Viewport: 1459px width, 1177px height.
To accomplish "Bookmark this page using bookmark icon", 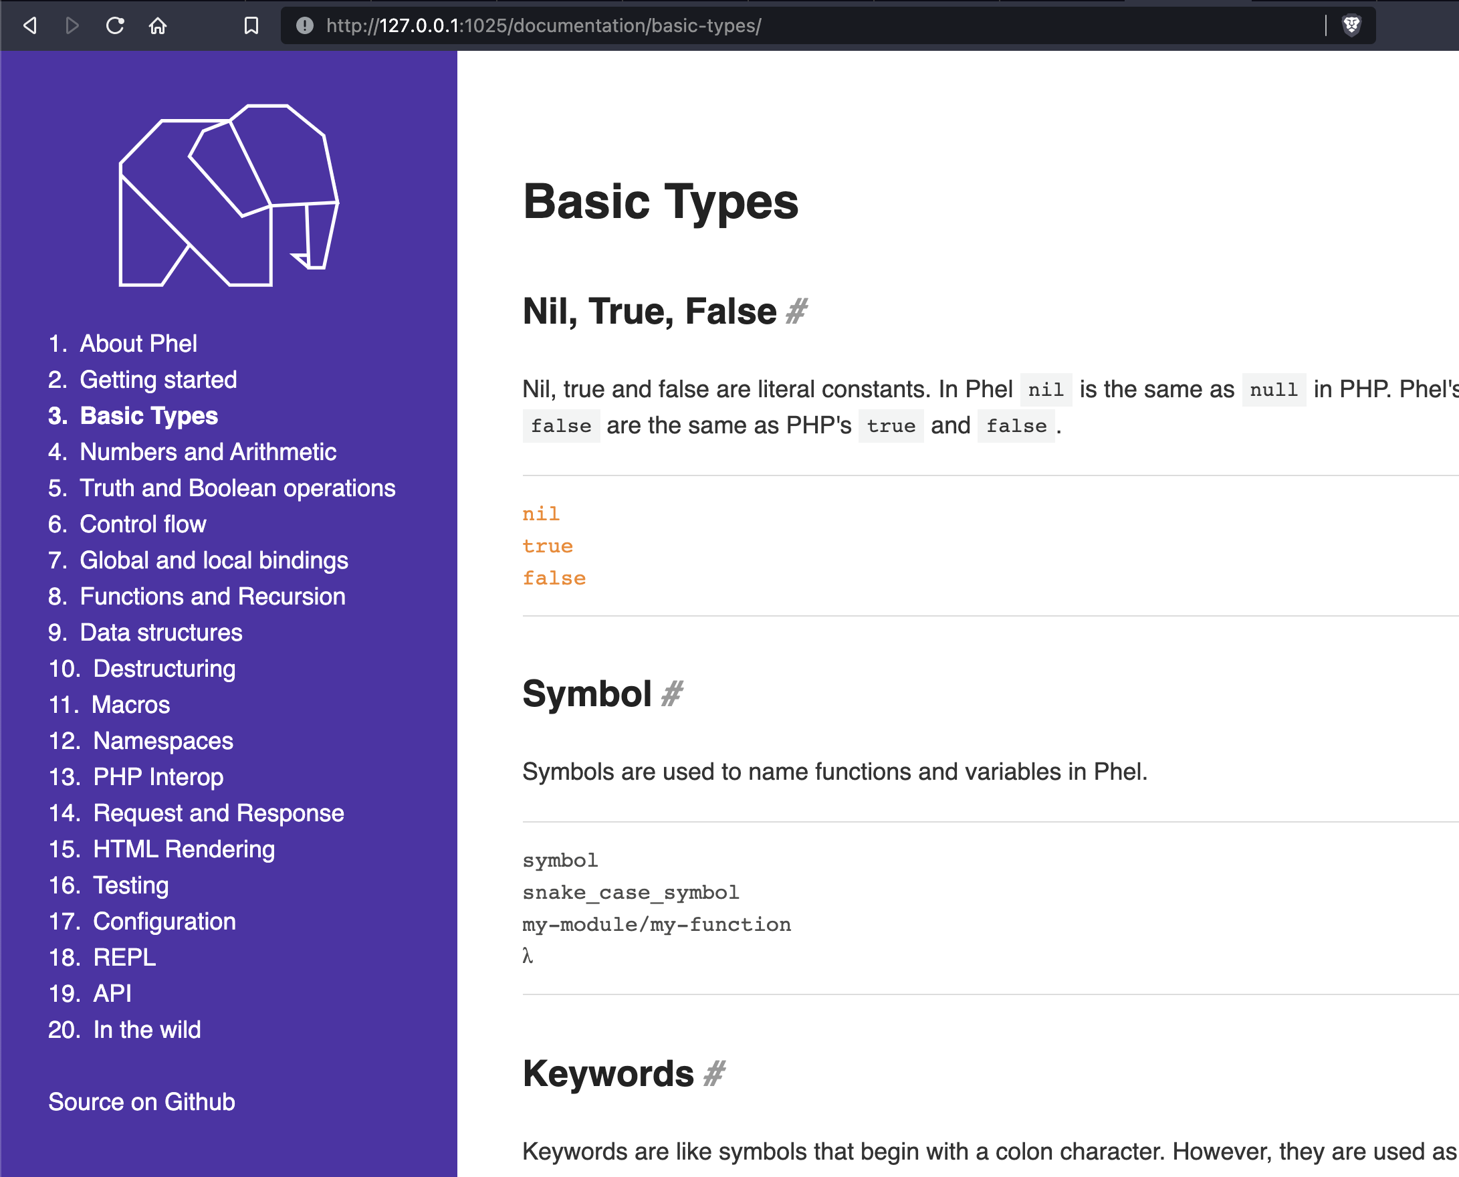I will [251, 26].
